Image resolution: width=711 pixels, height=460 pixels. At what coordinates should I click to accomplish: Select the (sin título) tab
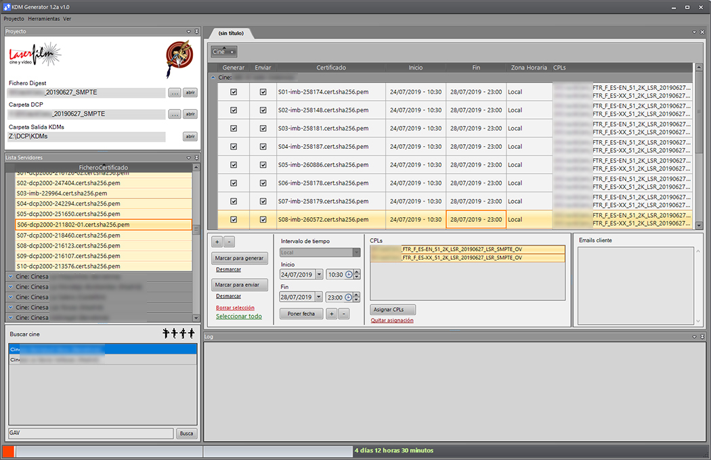pos(231,33)
